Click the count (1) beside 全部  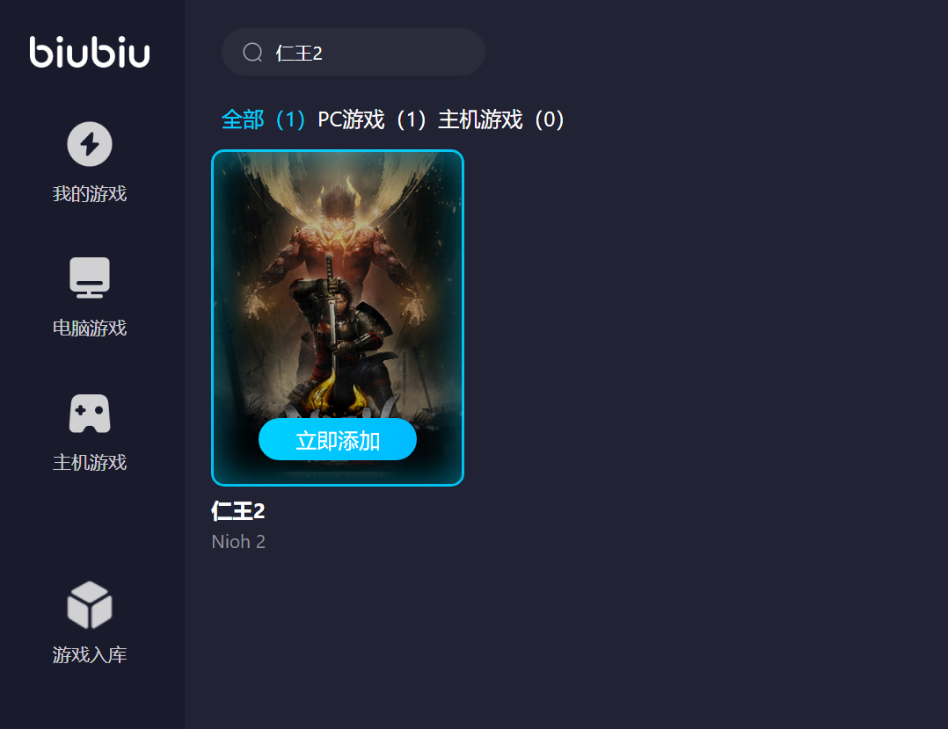(290, 119)
